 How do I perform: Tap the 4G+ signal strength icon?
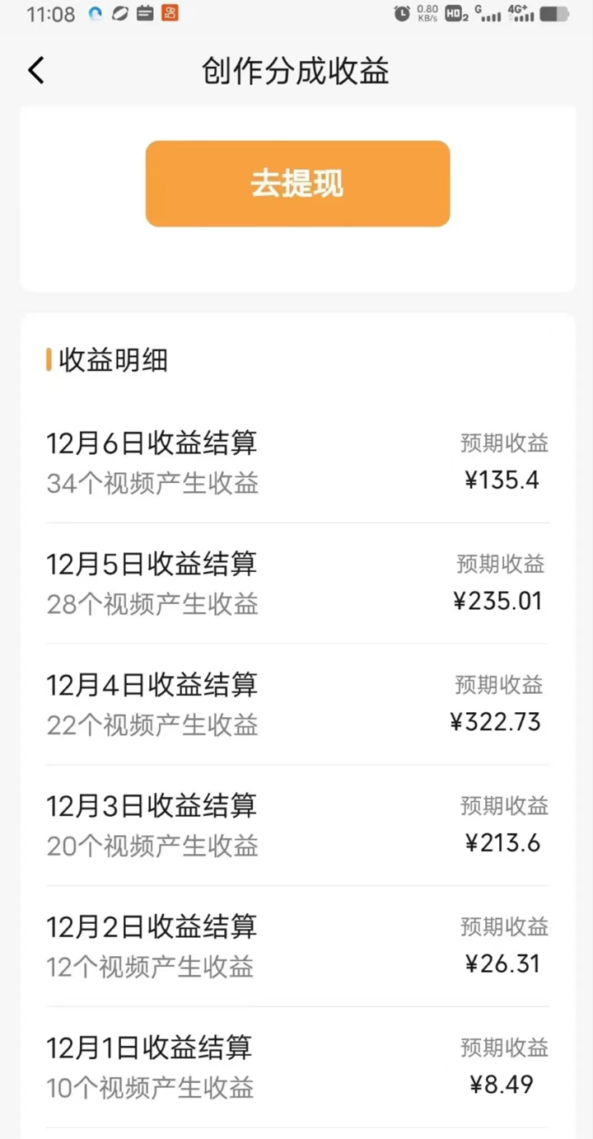pos(521,13)
